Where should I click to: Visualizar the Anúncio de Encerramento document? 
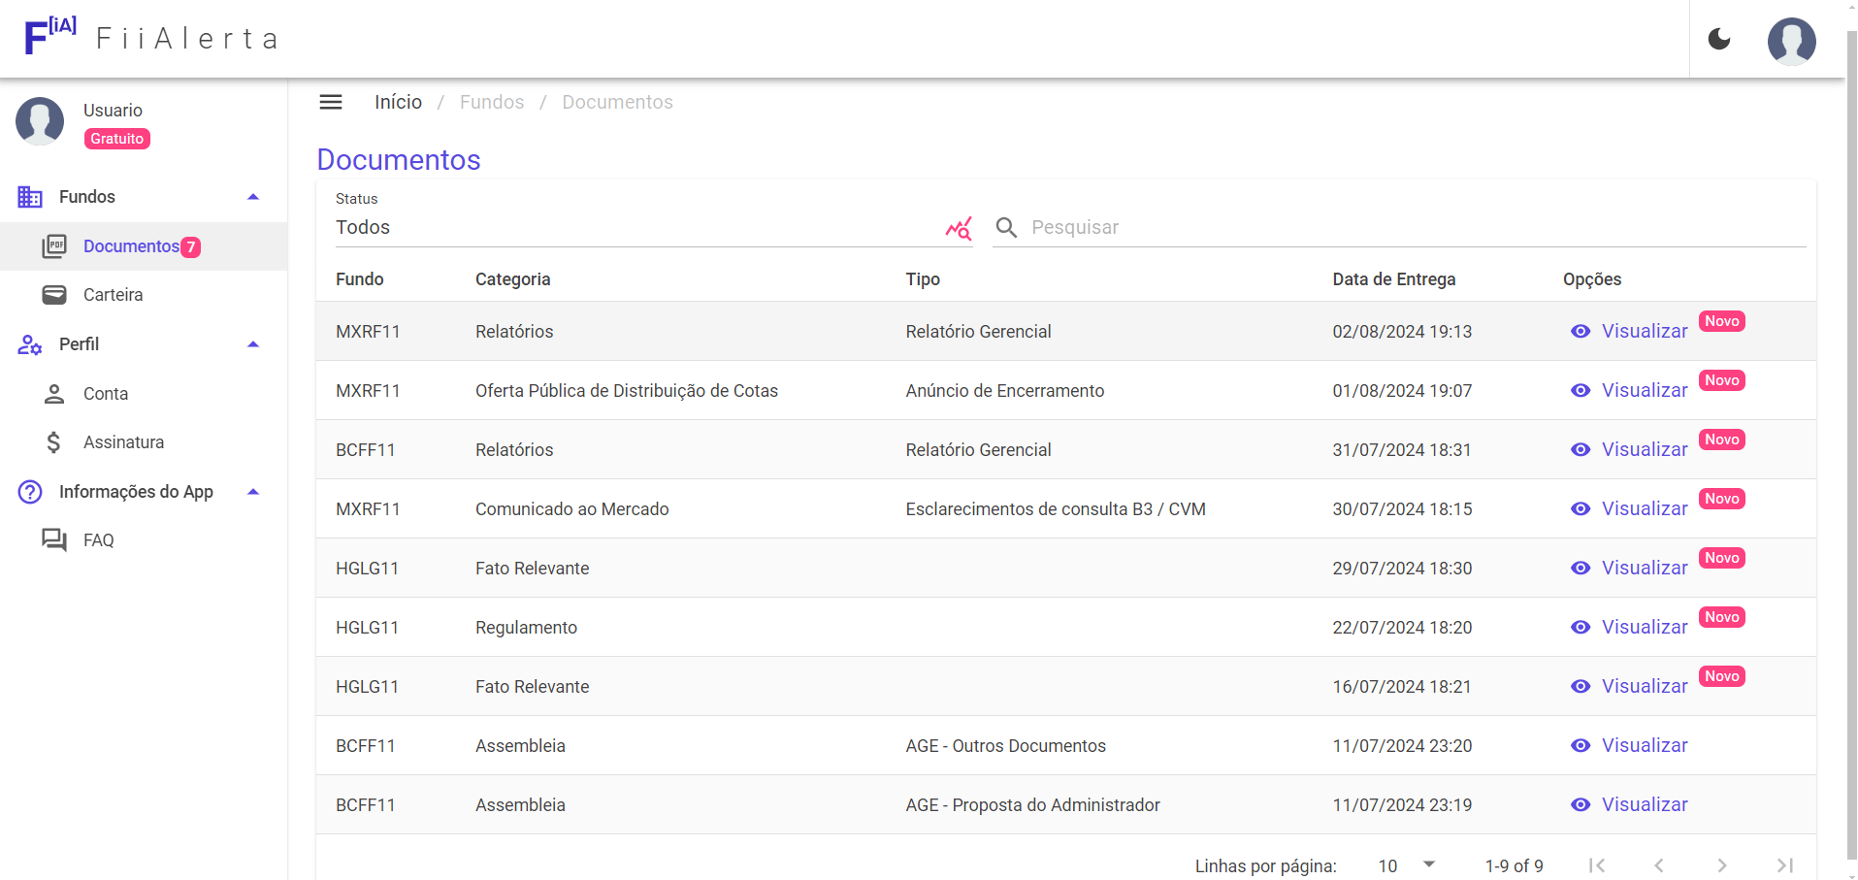1644,391
